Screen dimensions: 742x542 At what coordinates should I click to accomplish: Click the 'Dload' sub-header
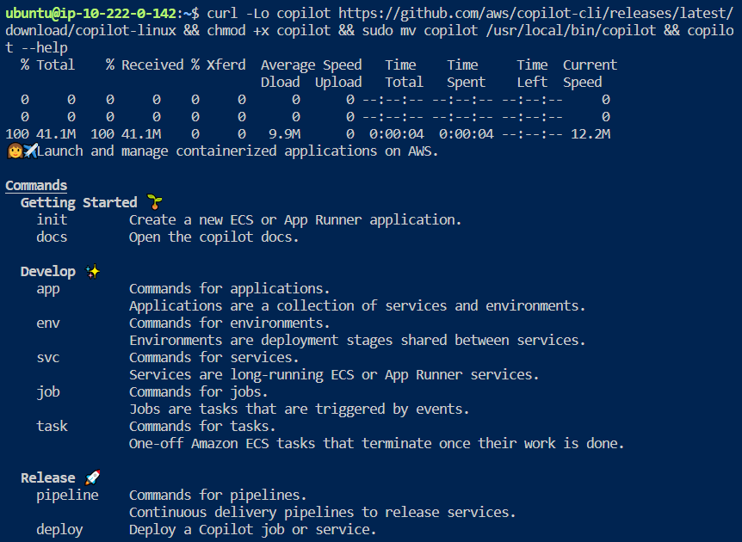[280, 83]
